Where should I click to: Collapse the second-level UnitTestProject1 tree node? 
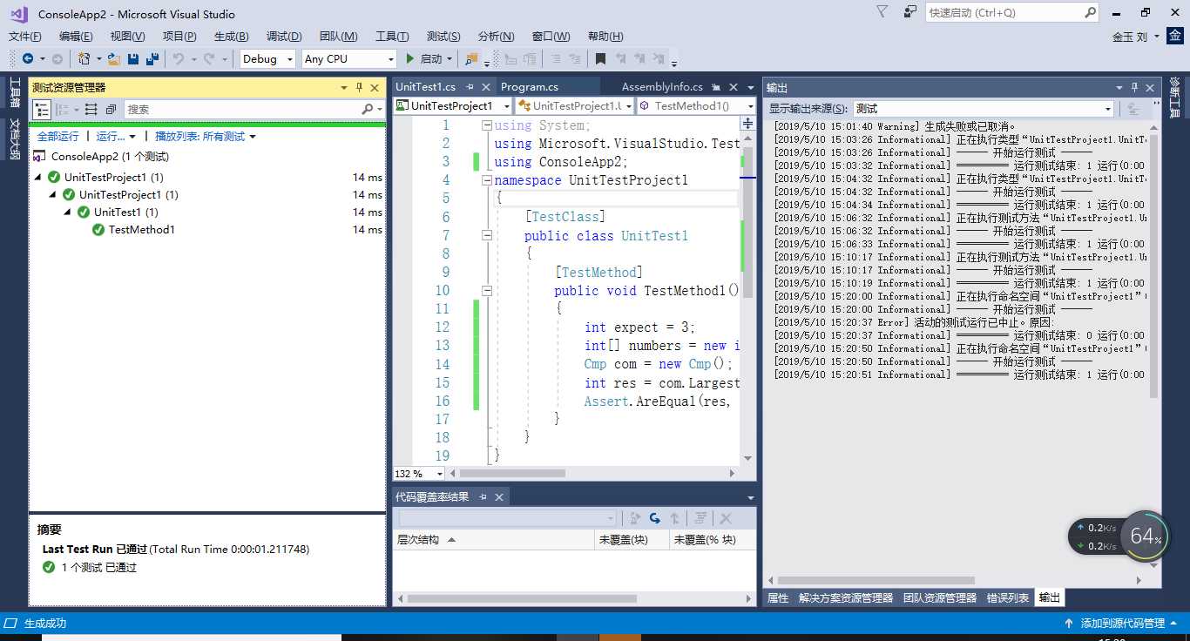pyautogui.click(x=53, y=195)
